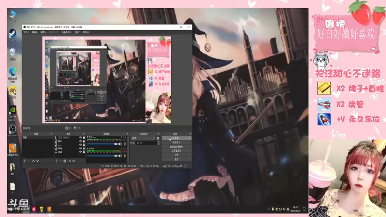Open OBS Settings from the controls panel
This screenshot has height=217, width=386.
click(x=177, y=155)
